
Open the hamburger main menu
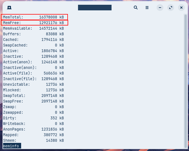[147, 8]
